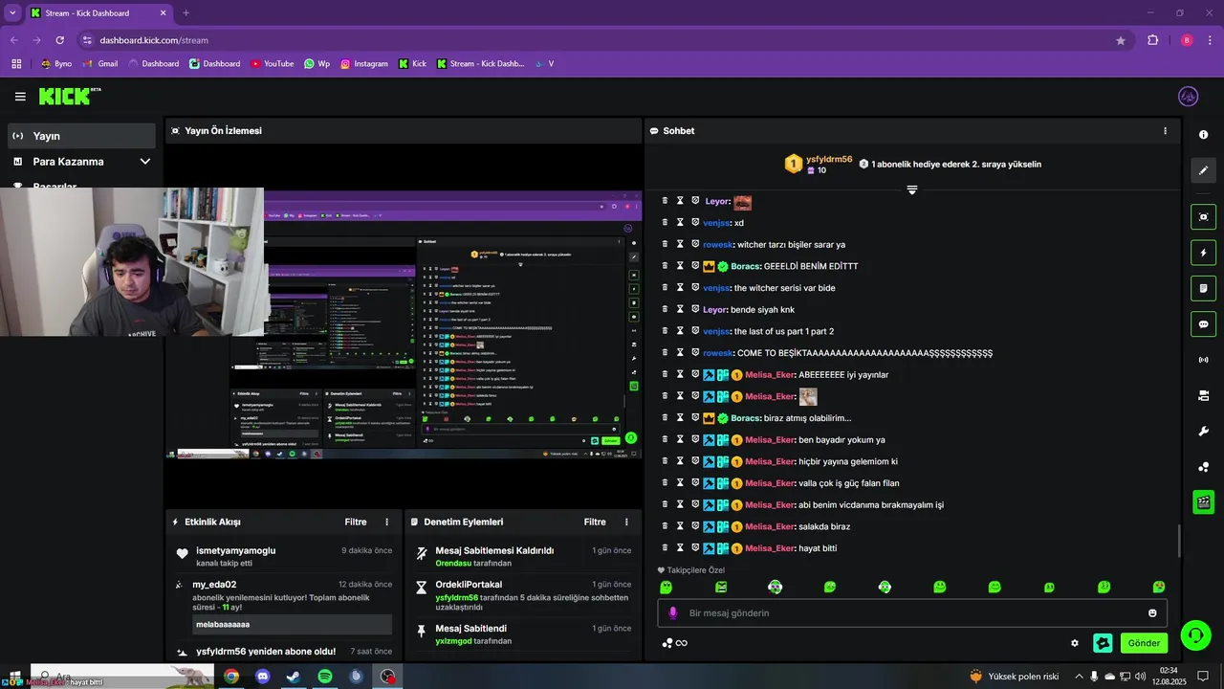Image resolution: width=1224 pixels, height=689 pixels.
Task: Click the pencil edit icon in right sidebar
Action: click(x=1203, y=170)
